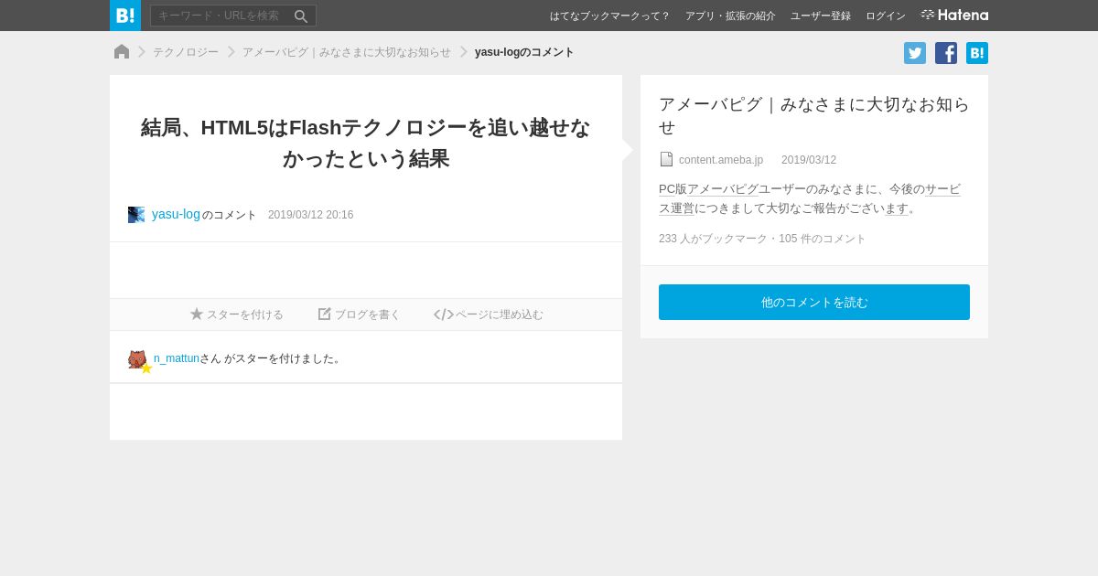Open アプリ・拡張の紹介 link
1098x576 pixels.
(730, 16)
